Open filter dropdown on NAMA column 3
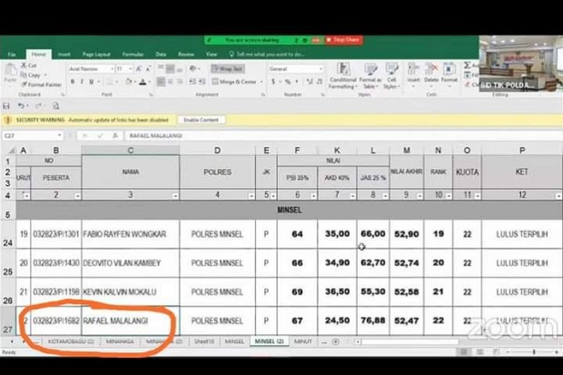The width and height of the screenshot is (563, 375). click(x=175, y=196)
